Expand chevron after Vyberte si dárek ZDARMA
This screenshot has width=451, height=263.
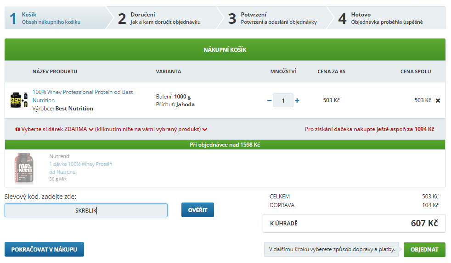(x=91, y=130)
